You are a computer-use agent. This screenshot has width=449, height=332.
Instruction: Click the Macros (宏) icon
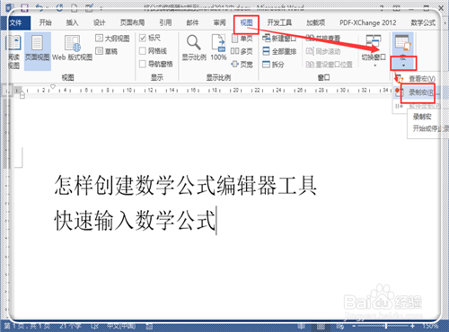click(x=403, y=43)
